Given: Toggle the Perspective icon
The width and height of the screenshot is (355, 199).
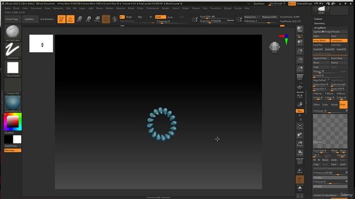Looking at the screenshot, I should [x=300, y=77].
